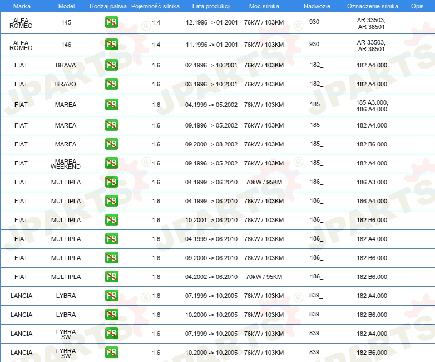Click fuel icon in Multipla 186 A4.000 row
The image size is (435, 362).
pos(111,201)
